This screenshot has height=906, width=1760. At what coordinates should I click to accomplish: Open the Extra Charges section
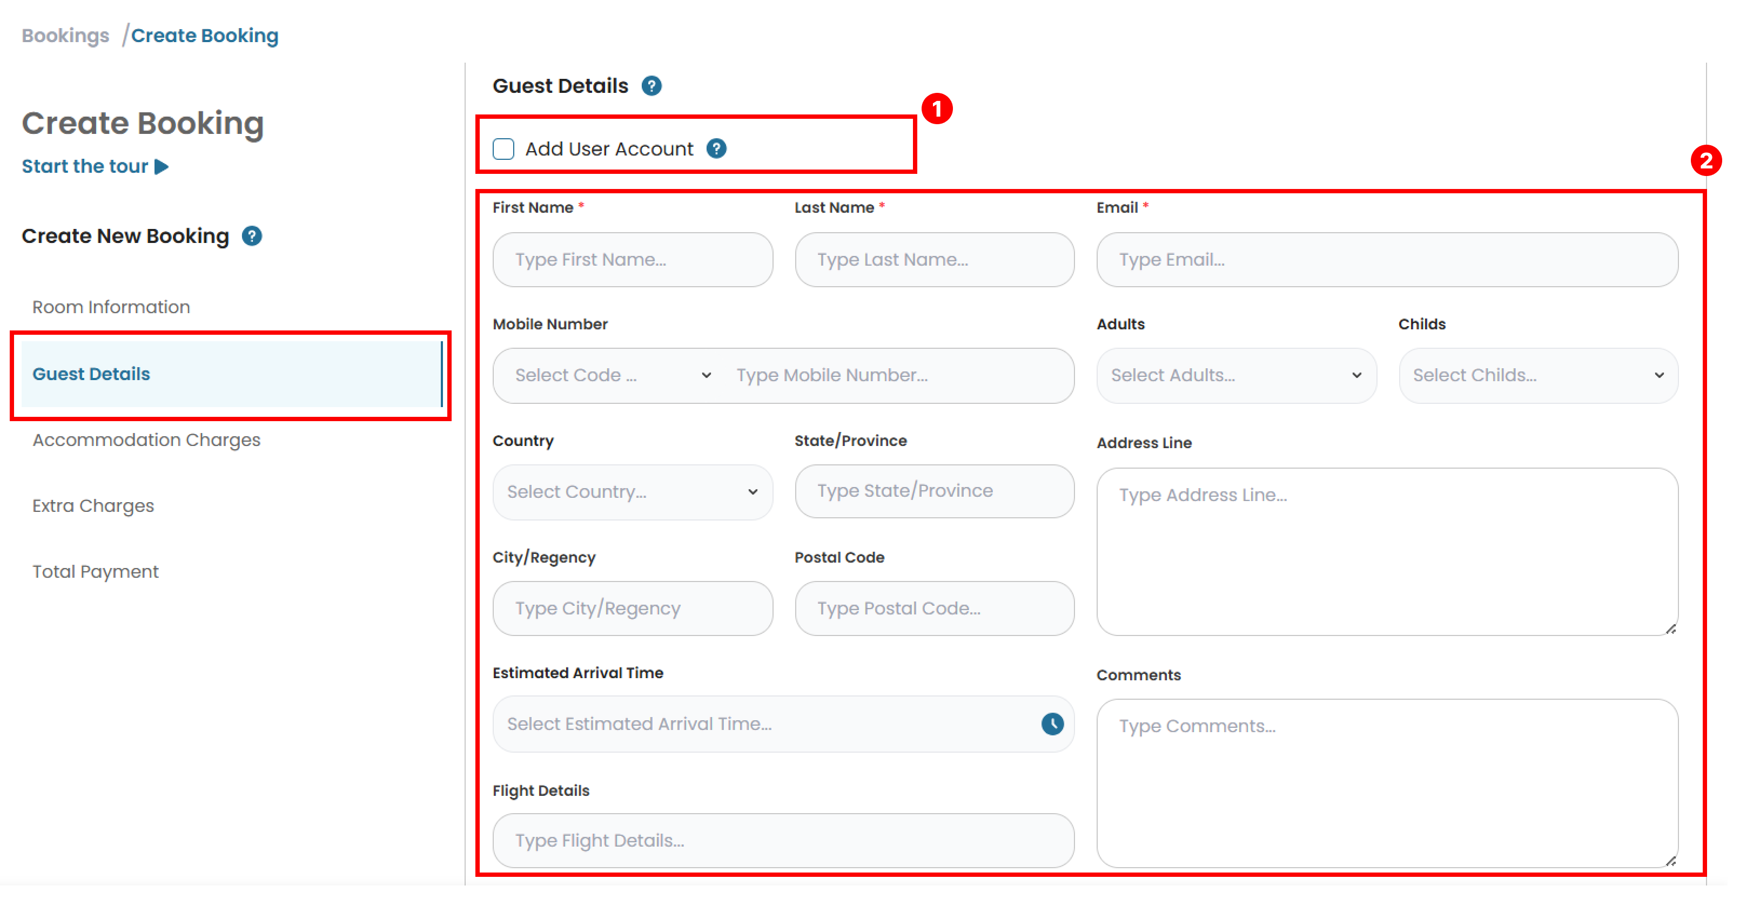(93, 506)
